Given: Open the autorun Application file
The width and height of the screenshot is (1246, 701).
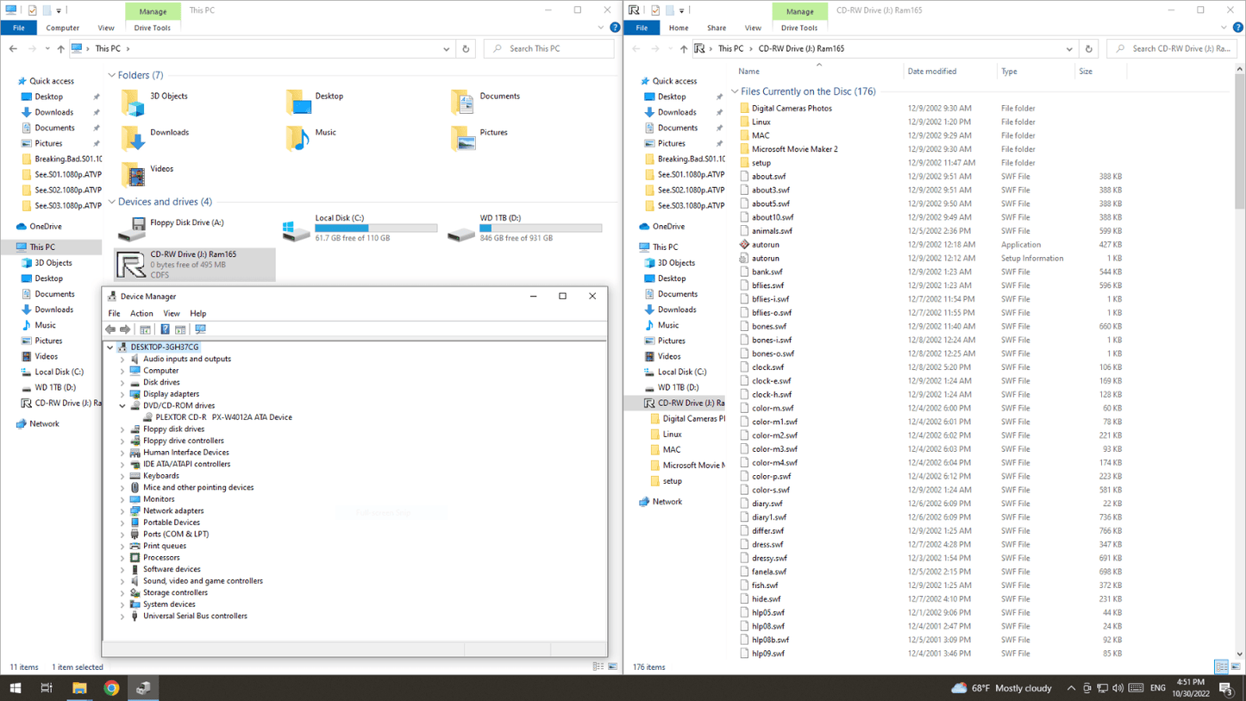Looking at the screenshot, I should pyautogui.click(x=765, y=245).
